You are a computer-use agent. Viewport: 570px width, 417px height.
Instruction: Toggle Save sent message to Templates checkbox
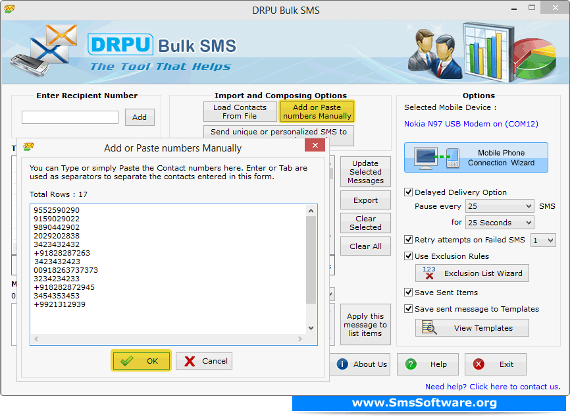click(x=409, y=308)
